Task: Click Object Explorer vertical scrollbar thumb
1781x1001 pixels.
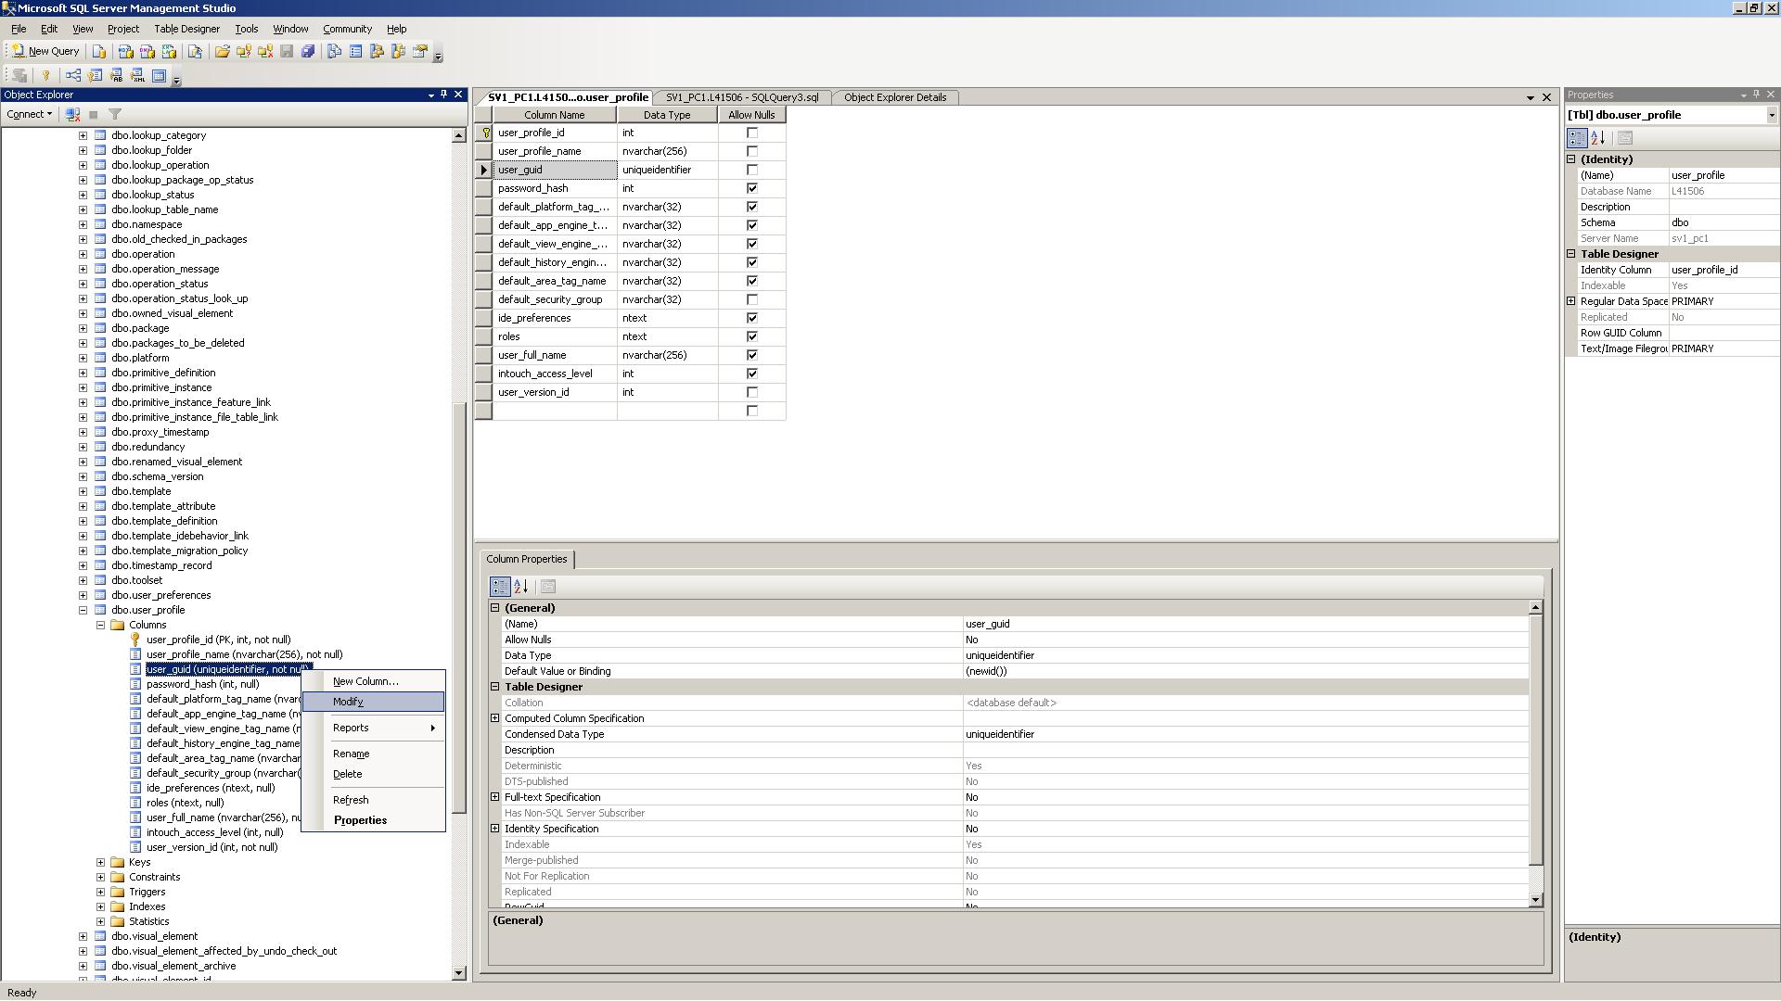Action: (x=458, y=607)
